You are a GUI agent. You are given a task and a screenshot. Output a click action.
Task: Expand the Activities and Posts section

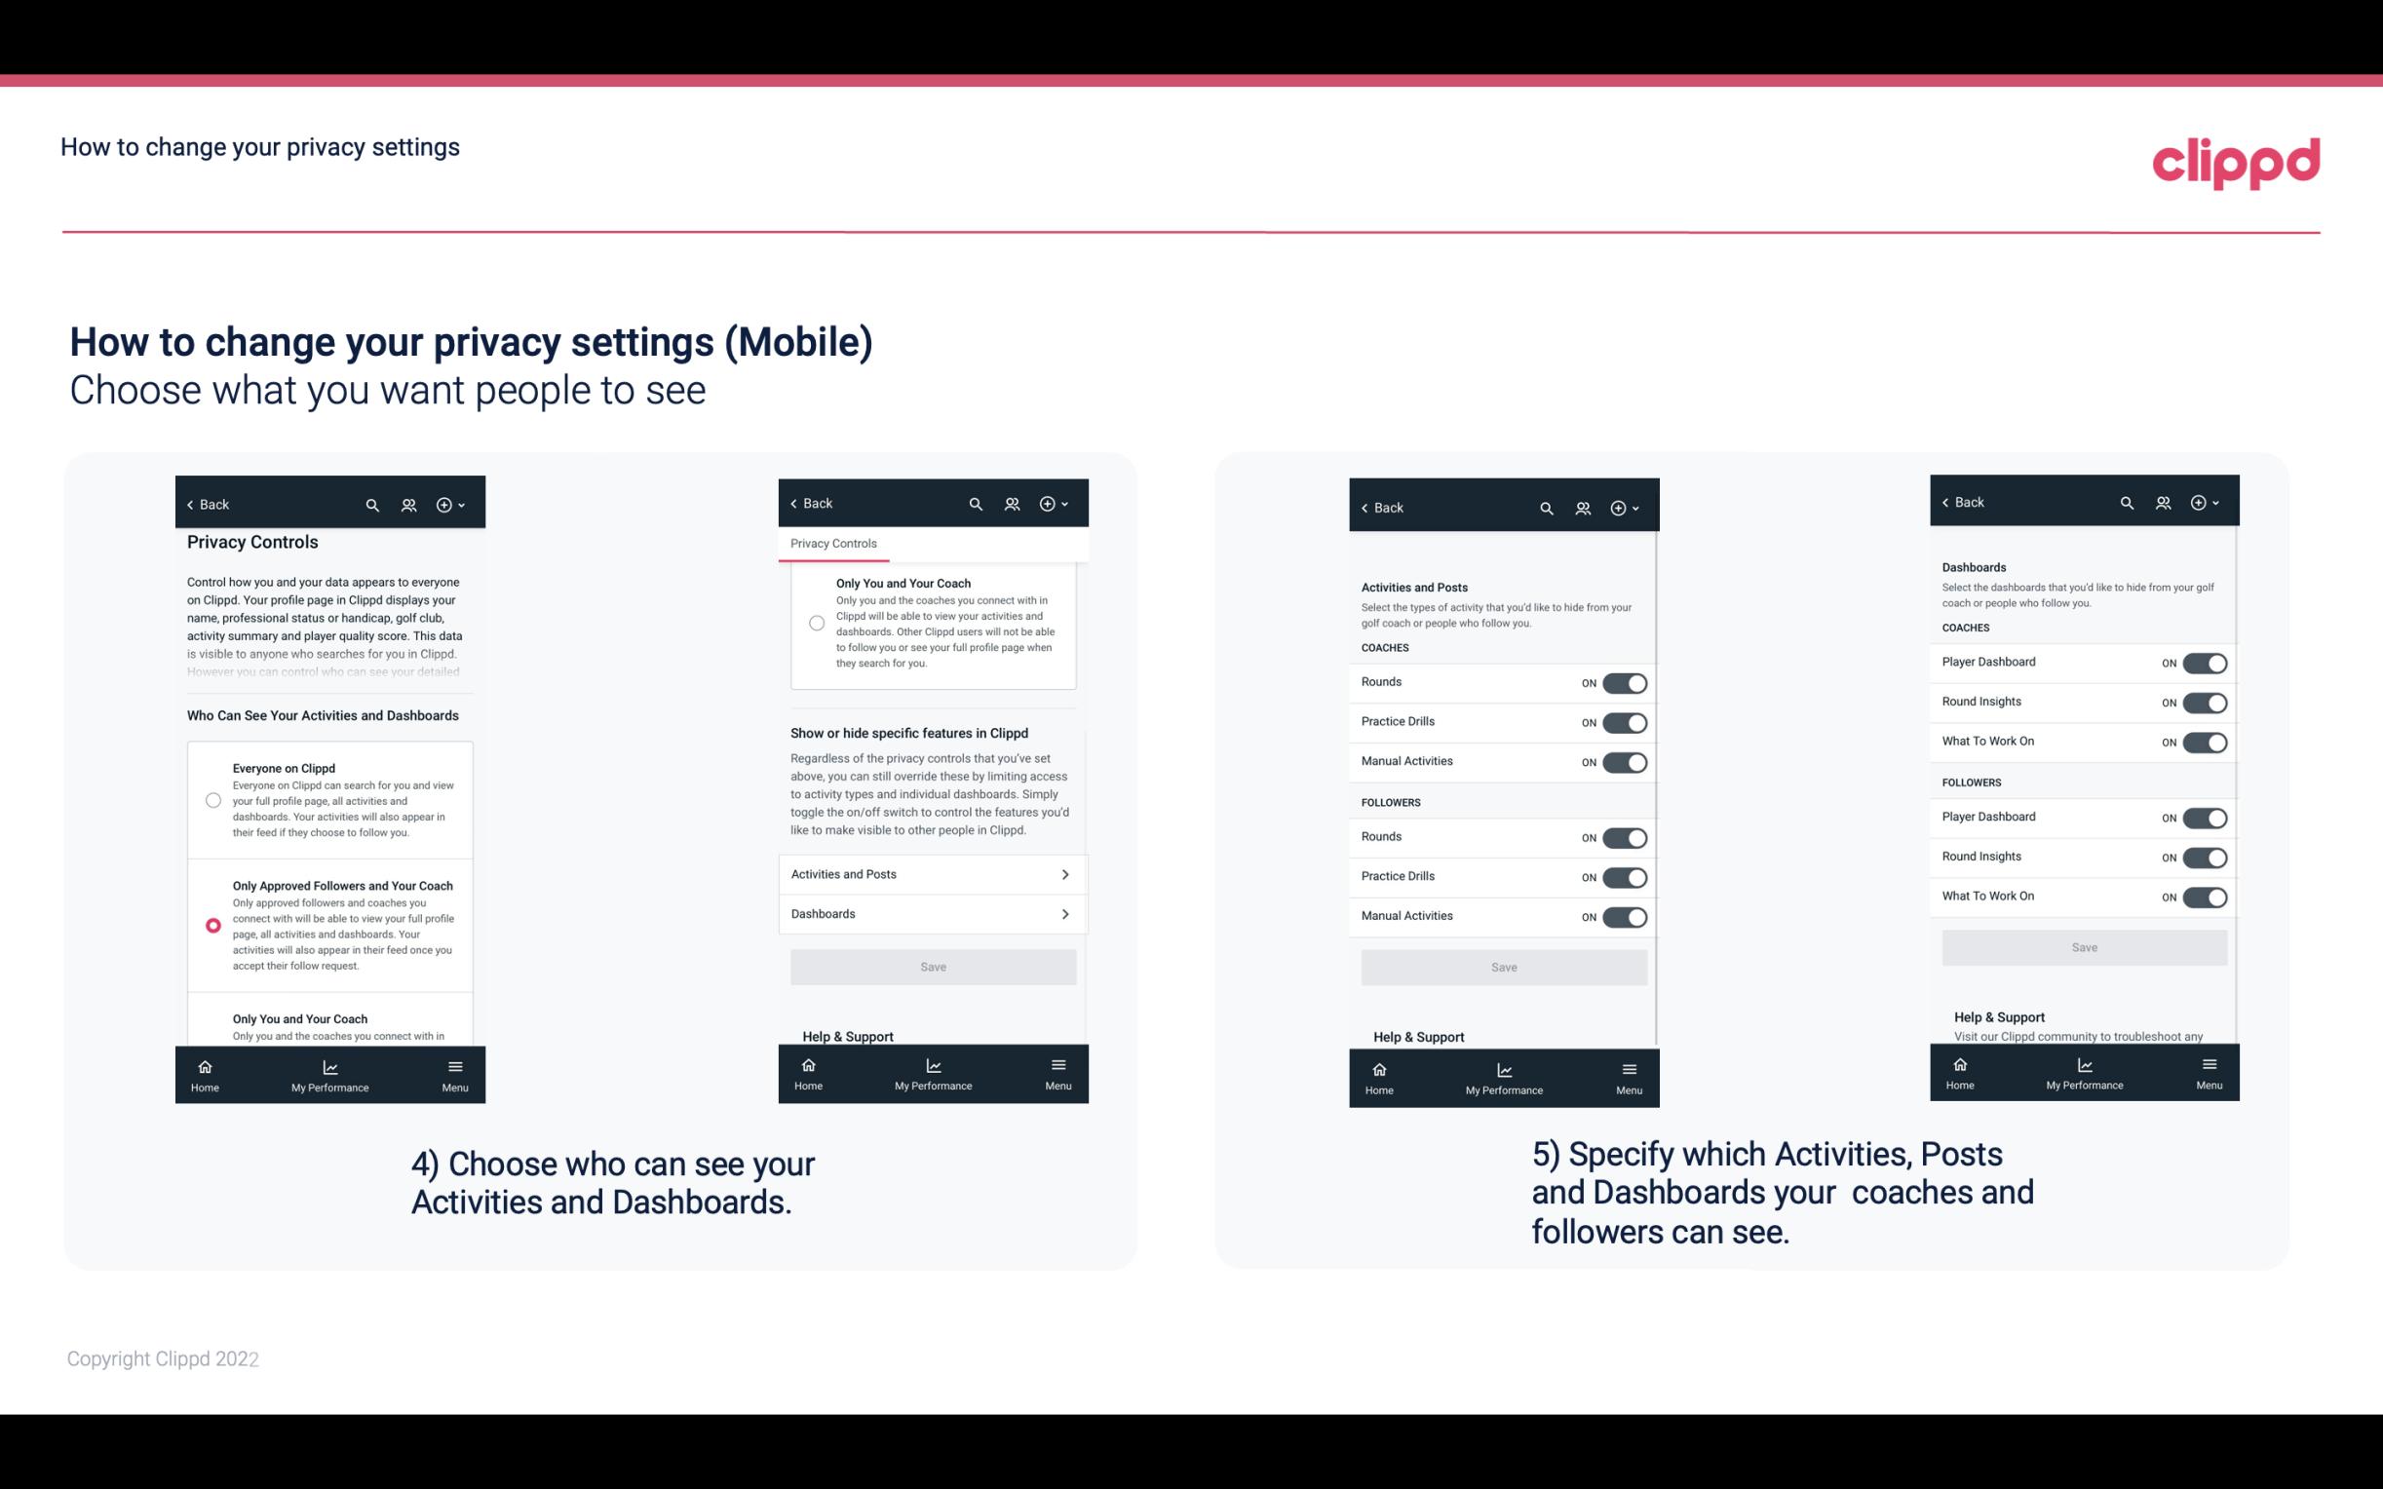point(932,873)
